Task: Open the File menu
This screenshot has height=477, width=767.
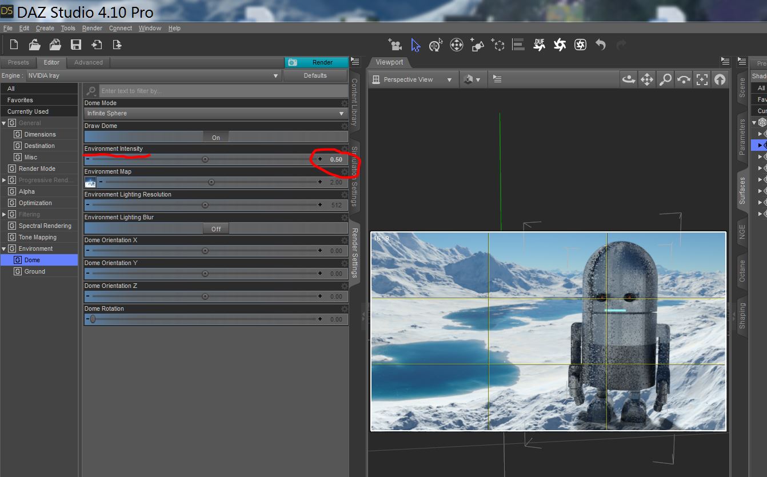Action: coord(7,28)
